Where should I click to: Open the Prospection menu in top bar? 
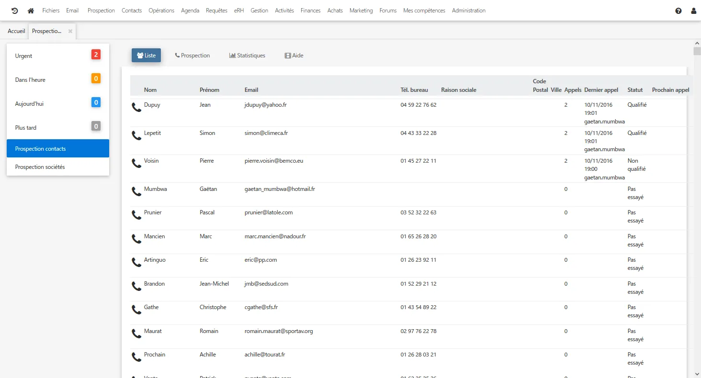pos(101,11)
